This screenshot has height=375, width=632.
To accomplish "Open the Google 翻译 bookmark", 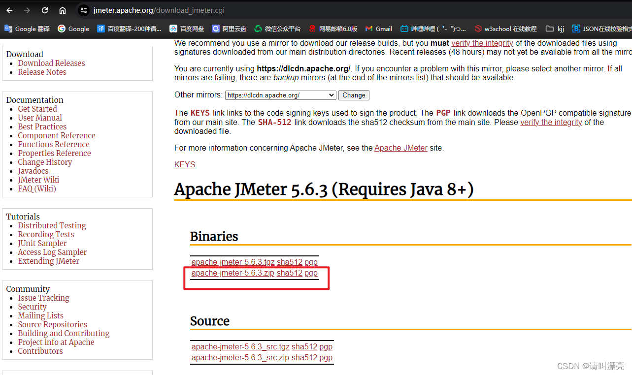I will click(27, 29).
